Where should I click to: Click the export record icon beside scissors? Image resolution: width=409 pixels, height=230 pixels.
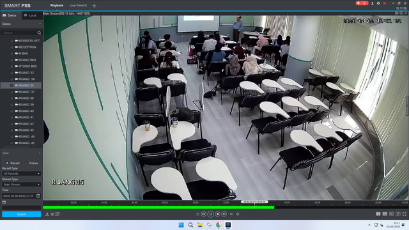[58, 214]
